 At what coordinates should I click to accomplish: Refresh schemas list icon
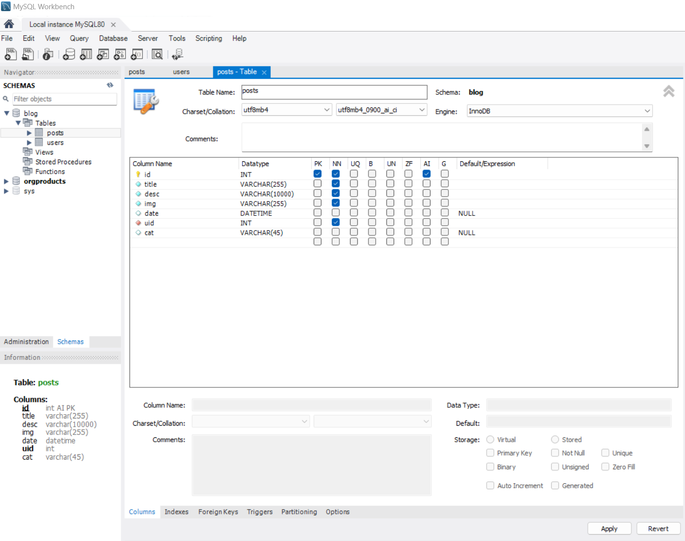(110, 85)
